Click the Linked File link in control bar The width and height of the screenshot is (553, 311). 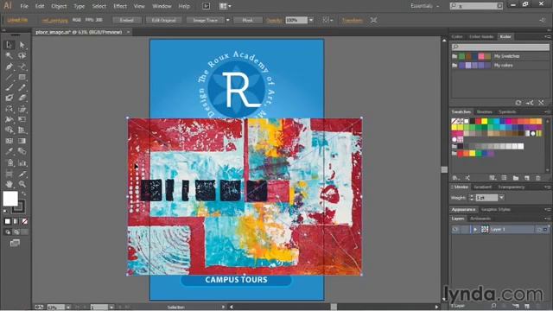[17, 21]
